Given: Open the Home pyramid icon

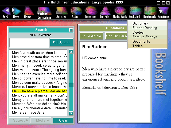Looking at the screenshot, I should (x=28, y=13).
